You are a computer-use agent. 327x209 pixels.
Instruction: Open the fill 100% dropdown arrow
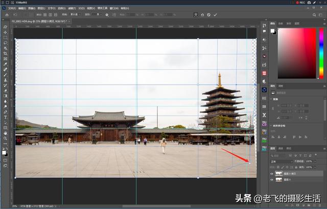click(x=315, y=167)
